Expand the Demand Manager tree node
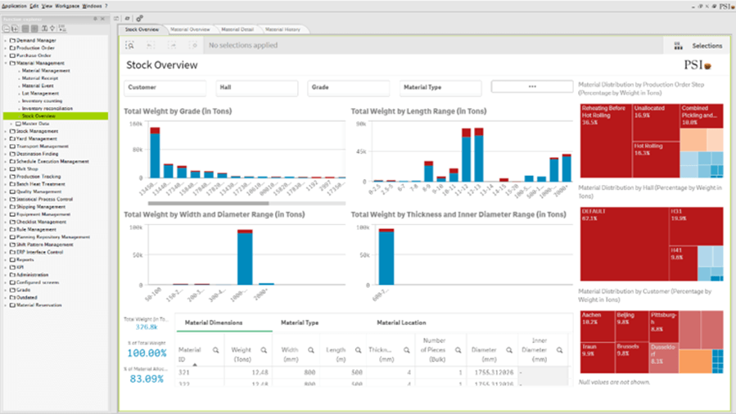736x414 pixels. [5, 40]
